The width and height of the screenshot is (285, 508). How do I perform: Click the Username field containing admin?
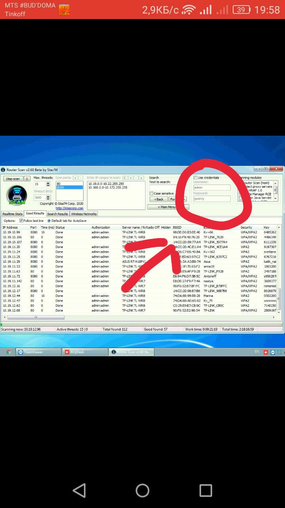[212, 187]
